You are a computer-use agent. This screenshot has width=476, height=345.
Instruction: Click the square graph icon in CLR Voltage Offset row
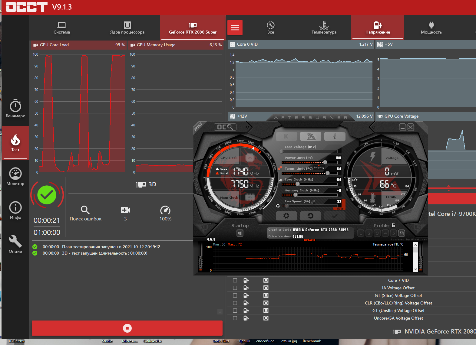(266, 303)
